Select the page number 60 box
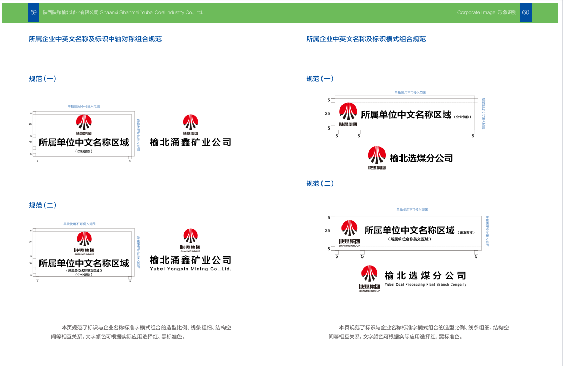 click(x=526, y=12)
